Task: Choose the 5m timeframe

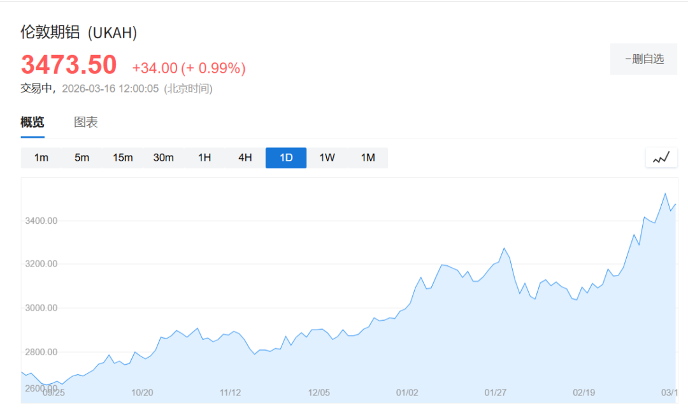Action: [x=82, y=157]
